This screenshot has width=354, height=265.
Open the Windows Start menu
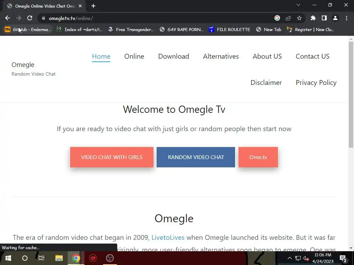click(x=8, y=258)
